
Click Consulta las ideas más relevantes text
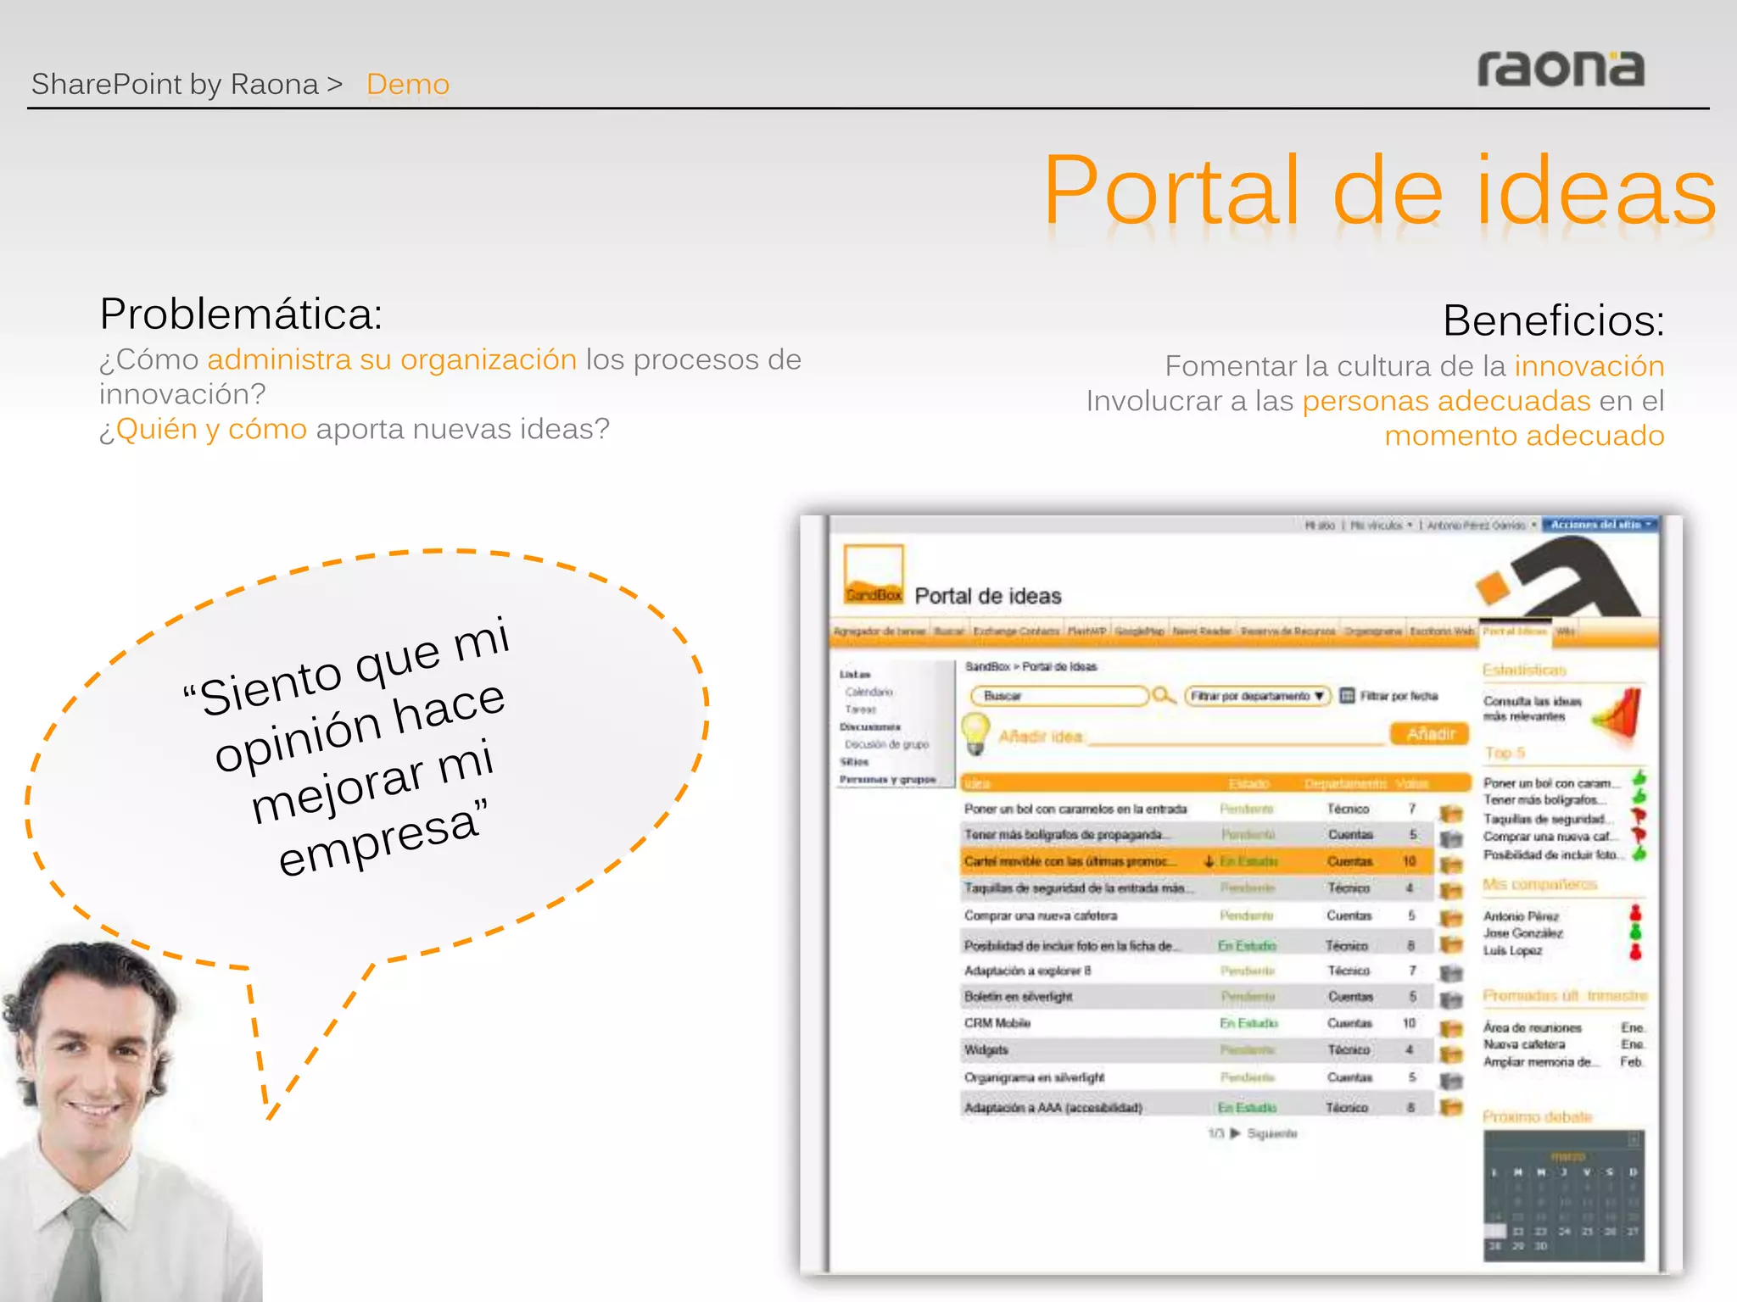click(1533, 709)
